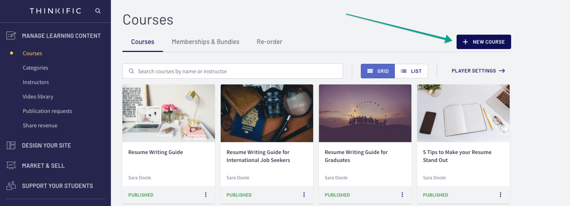Viewport: 570px width, 206px height.
Task: Open options menu for Resume Writing Guide
Action: point(206,195)
